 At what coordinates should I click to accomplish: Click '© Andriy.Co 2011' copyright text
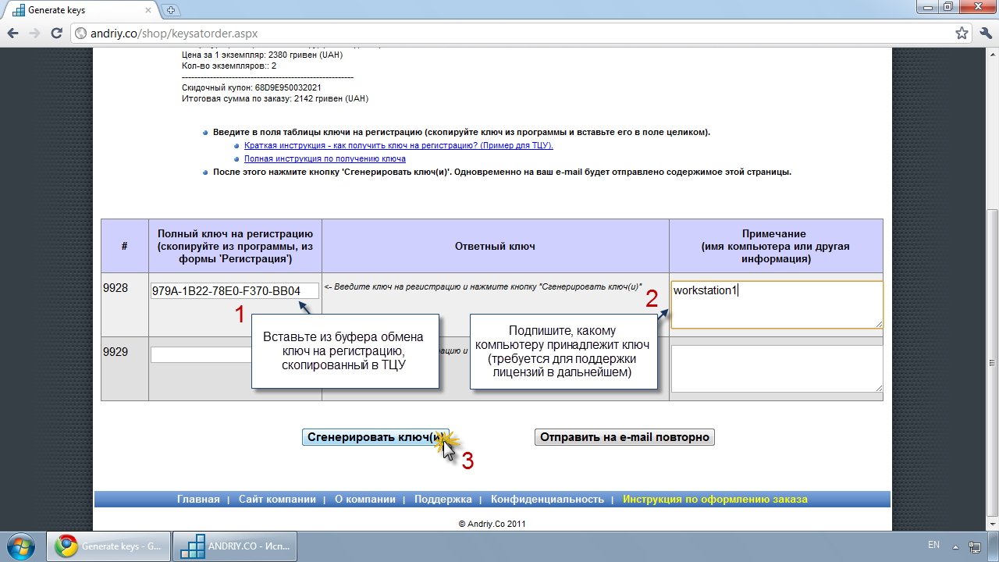click(492, 525)
